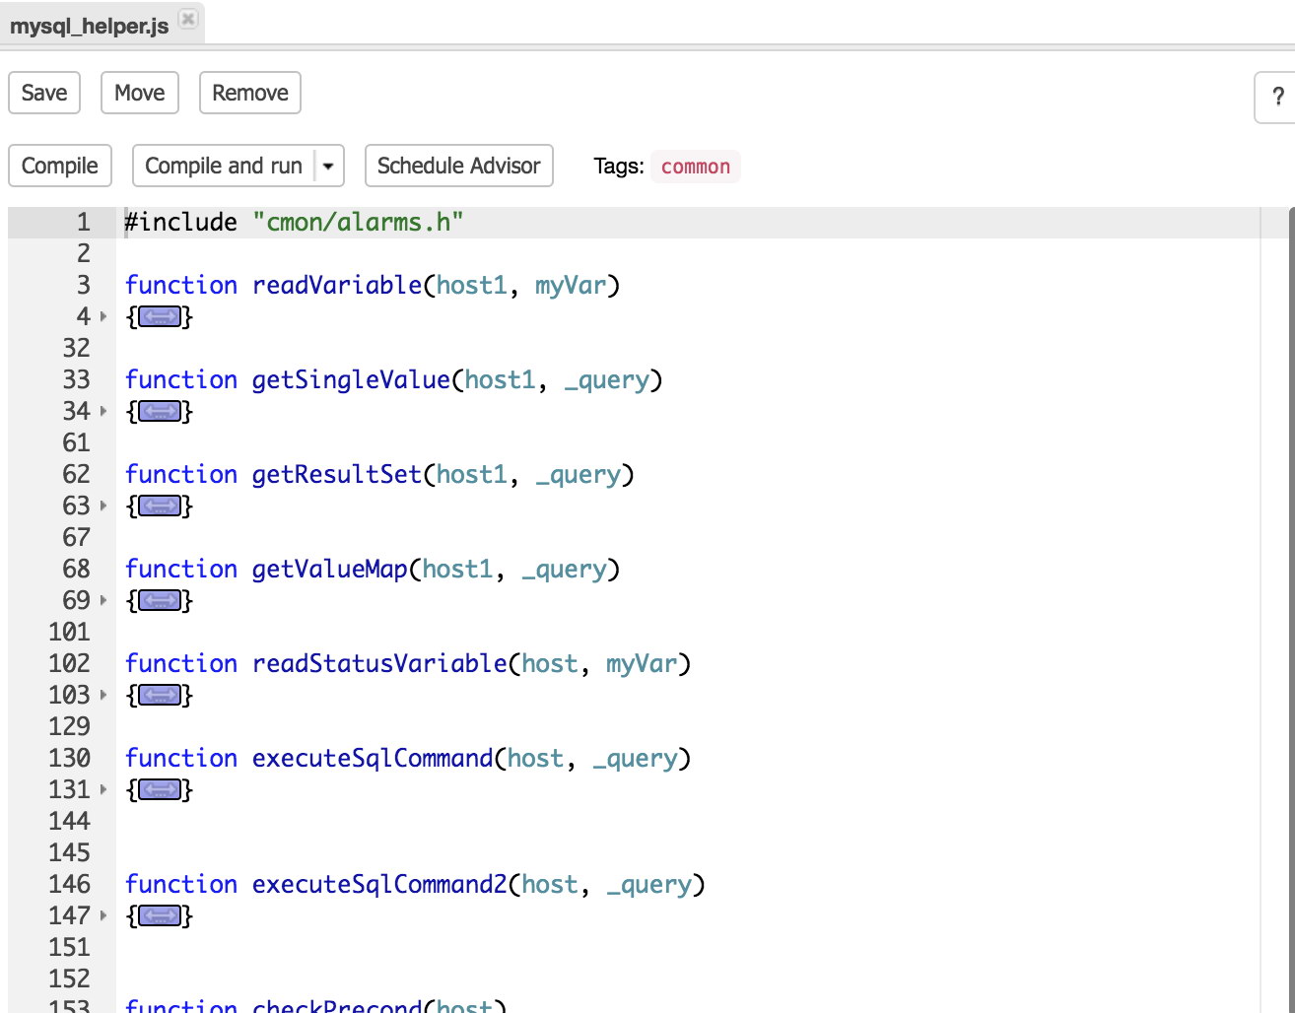Viewport: 1295px width, 1013px height.
Task: Open the Schedule Advisor
Action: coord(459,166)
